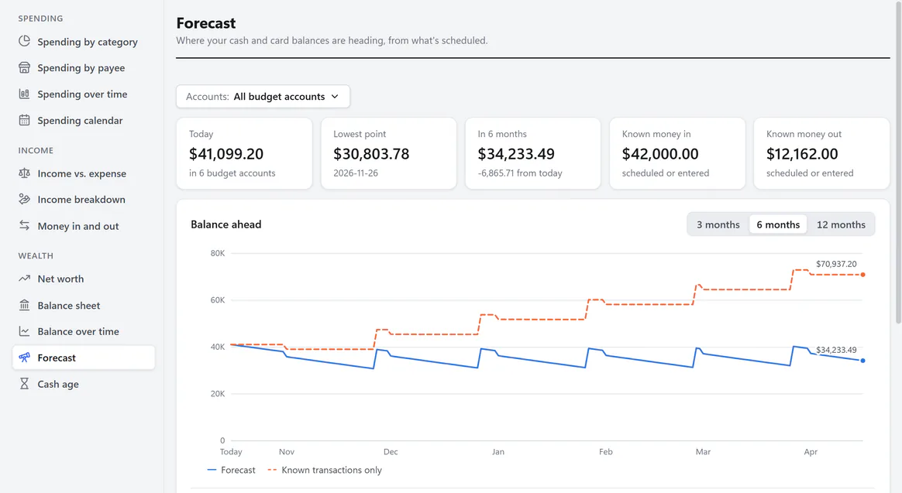Click the telescope icon beside Forecast
Screen dimensions: 902x493
24,358
